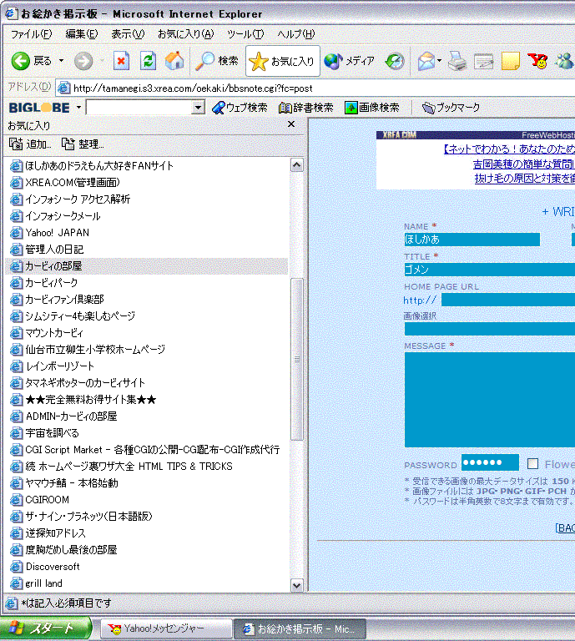Screen dimensions: 575x641
Task: Click the yellow sticky note icon
Action: point(510,61)
